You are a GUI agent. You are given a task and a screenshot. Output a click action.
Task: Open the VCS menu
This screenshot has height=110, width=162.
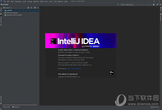coord(55,1)
